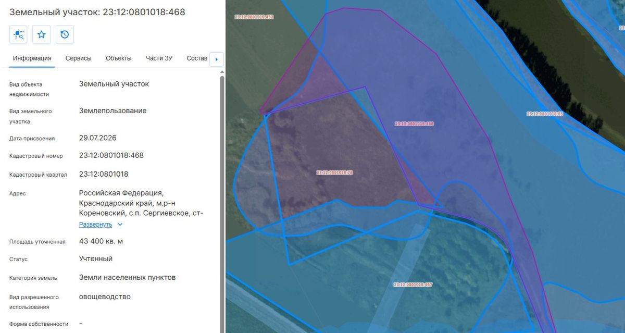The image size is (625, 333).
Task: Click the Кадастровый номер value in the info list
Action: click(111, 155)
